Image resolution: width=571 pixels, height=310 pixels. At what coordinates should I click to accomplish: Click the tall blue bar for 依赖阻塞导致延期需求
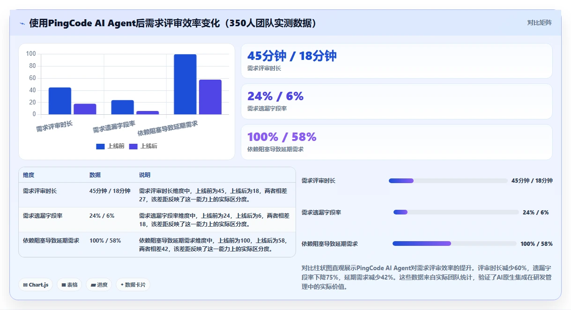(185, 84)
